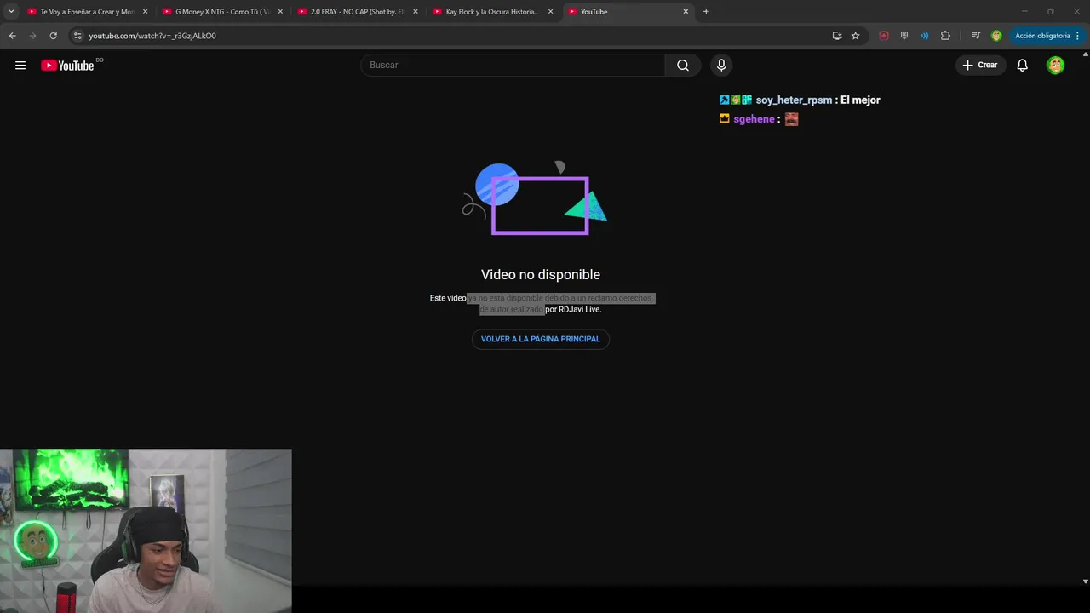Close the 'Kay Flock' tab

click(550, 12)
